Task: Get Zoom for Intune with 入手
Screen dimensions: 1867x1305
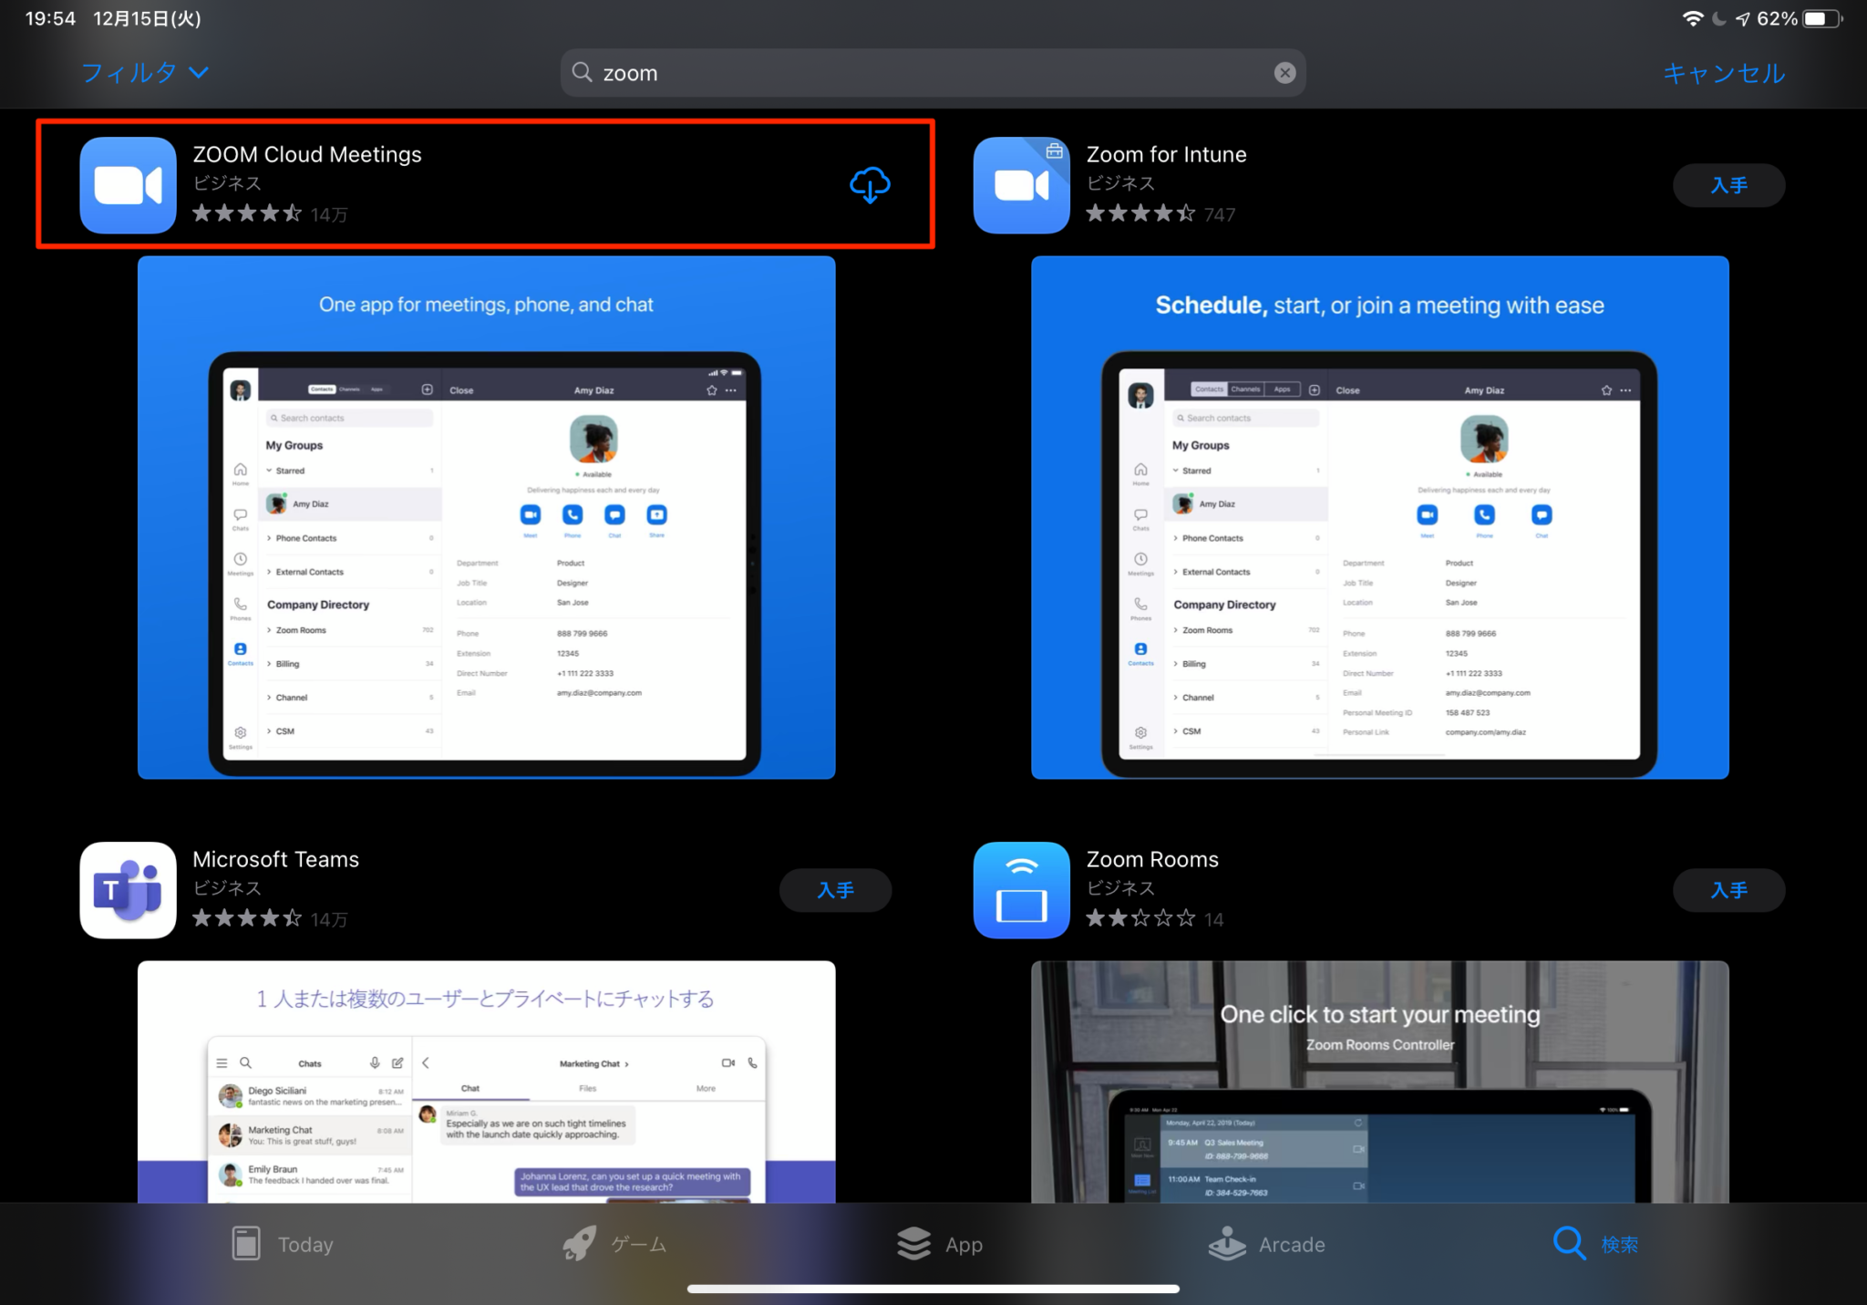Action: [1728, 185]
